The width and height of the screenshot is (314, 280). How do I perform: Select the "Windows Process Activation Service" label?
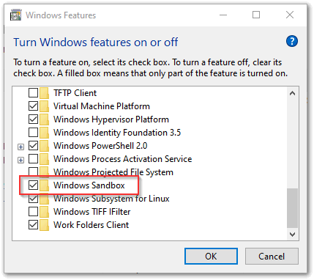click(x=122, y=159)
